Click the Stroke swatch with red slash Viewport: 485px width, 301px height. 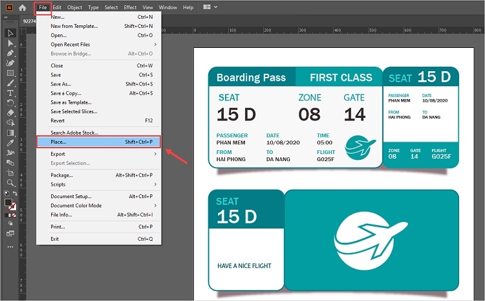pyautogui.click(x=13, y=206)
